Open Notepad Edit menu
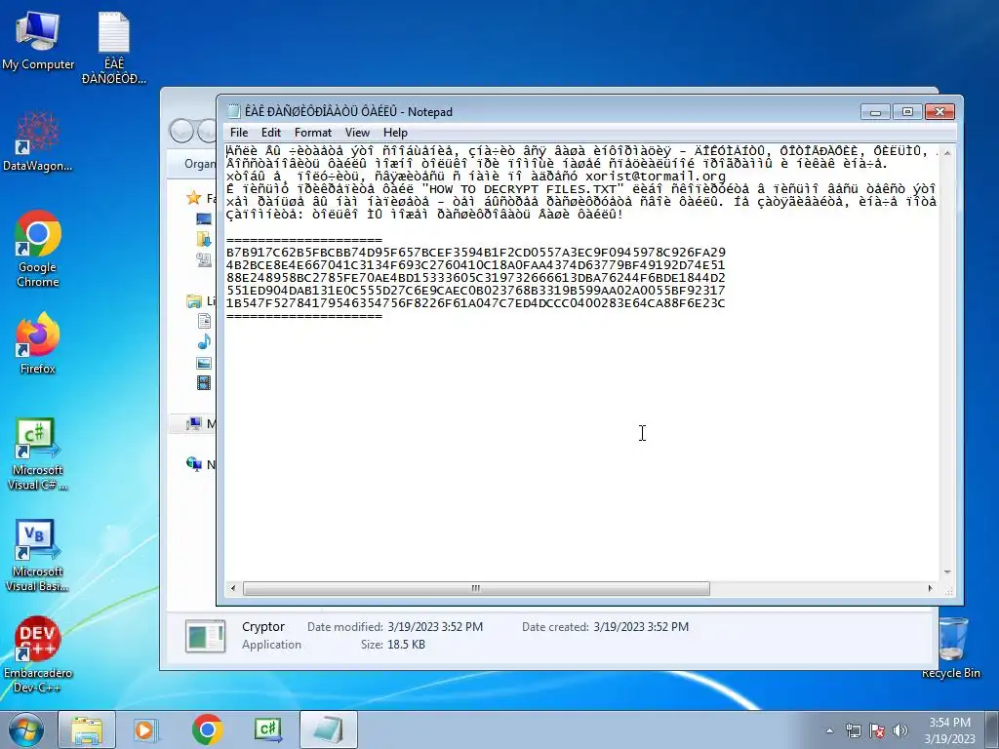This screenshot has height=749, width=999. pos(271,133)
